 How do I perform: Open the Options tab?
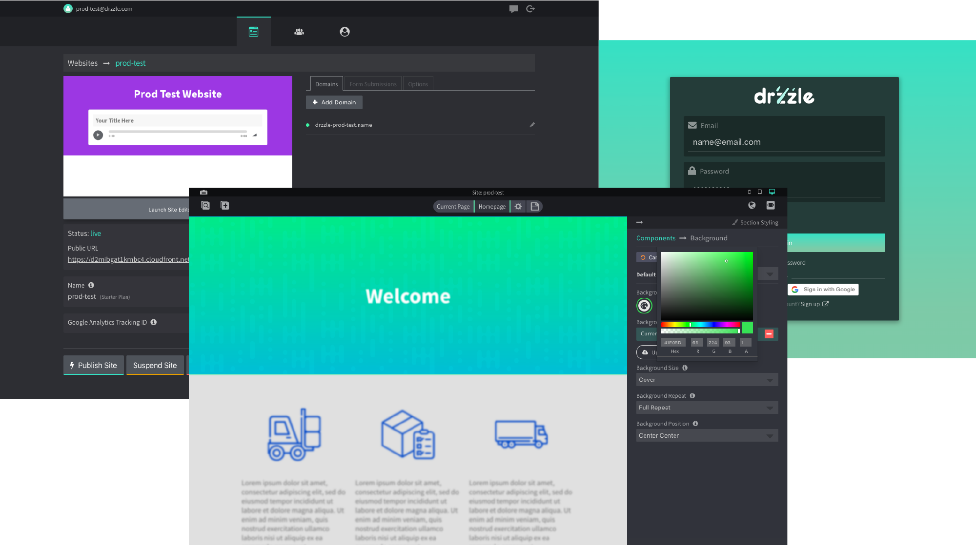coord(418,84)
